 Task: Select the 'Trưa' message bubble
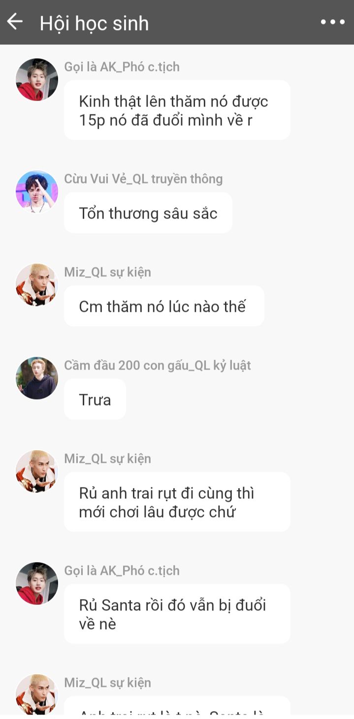[95, 399]
